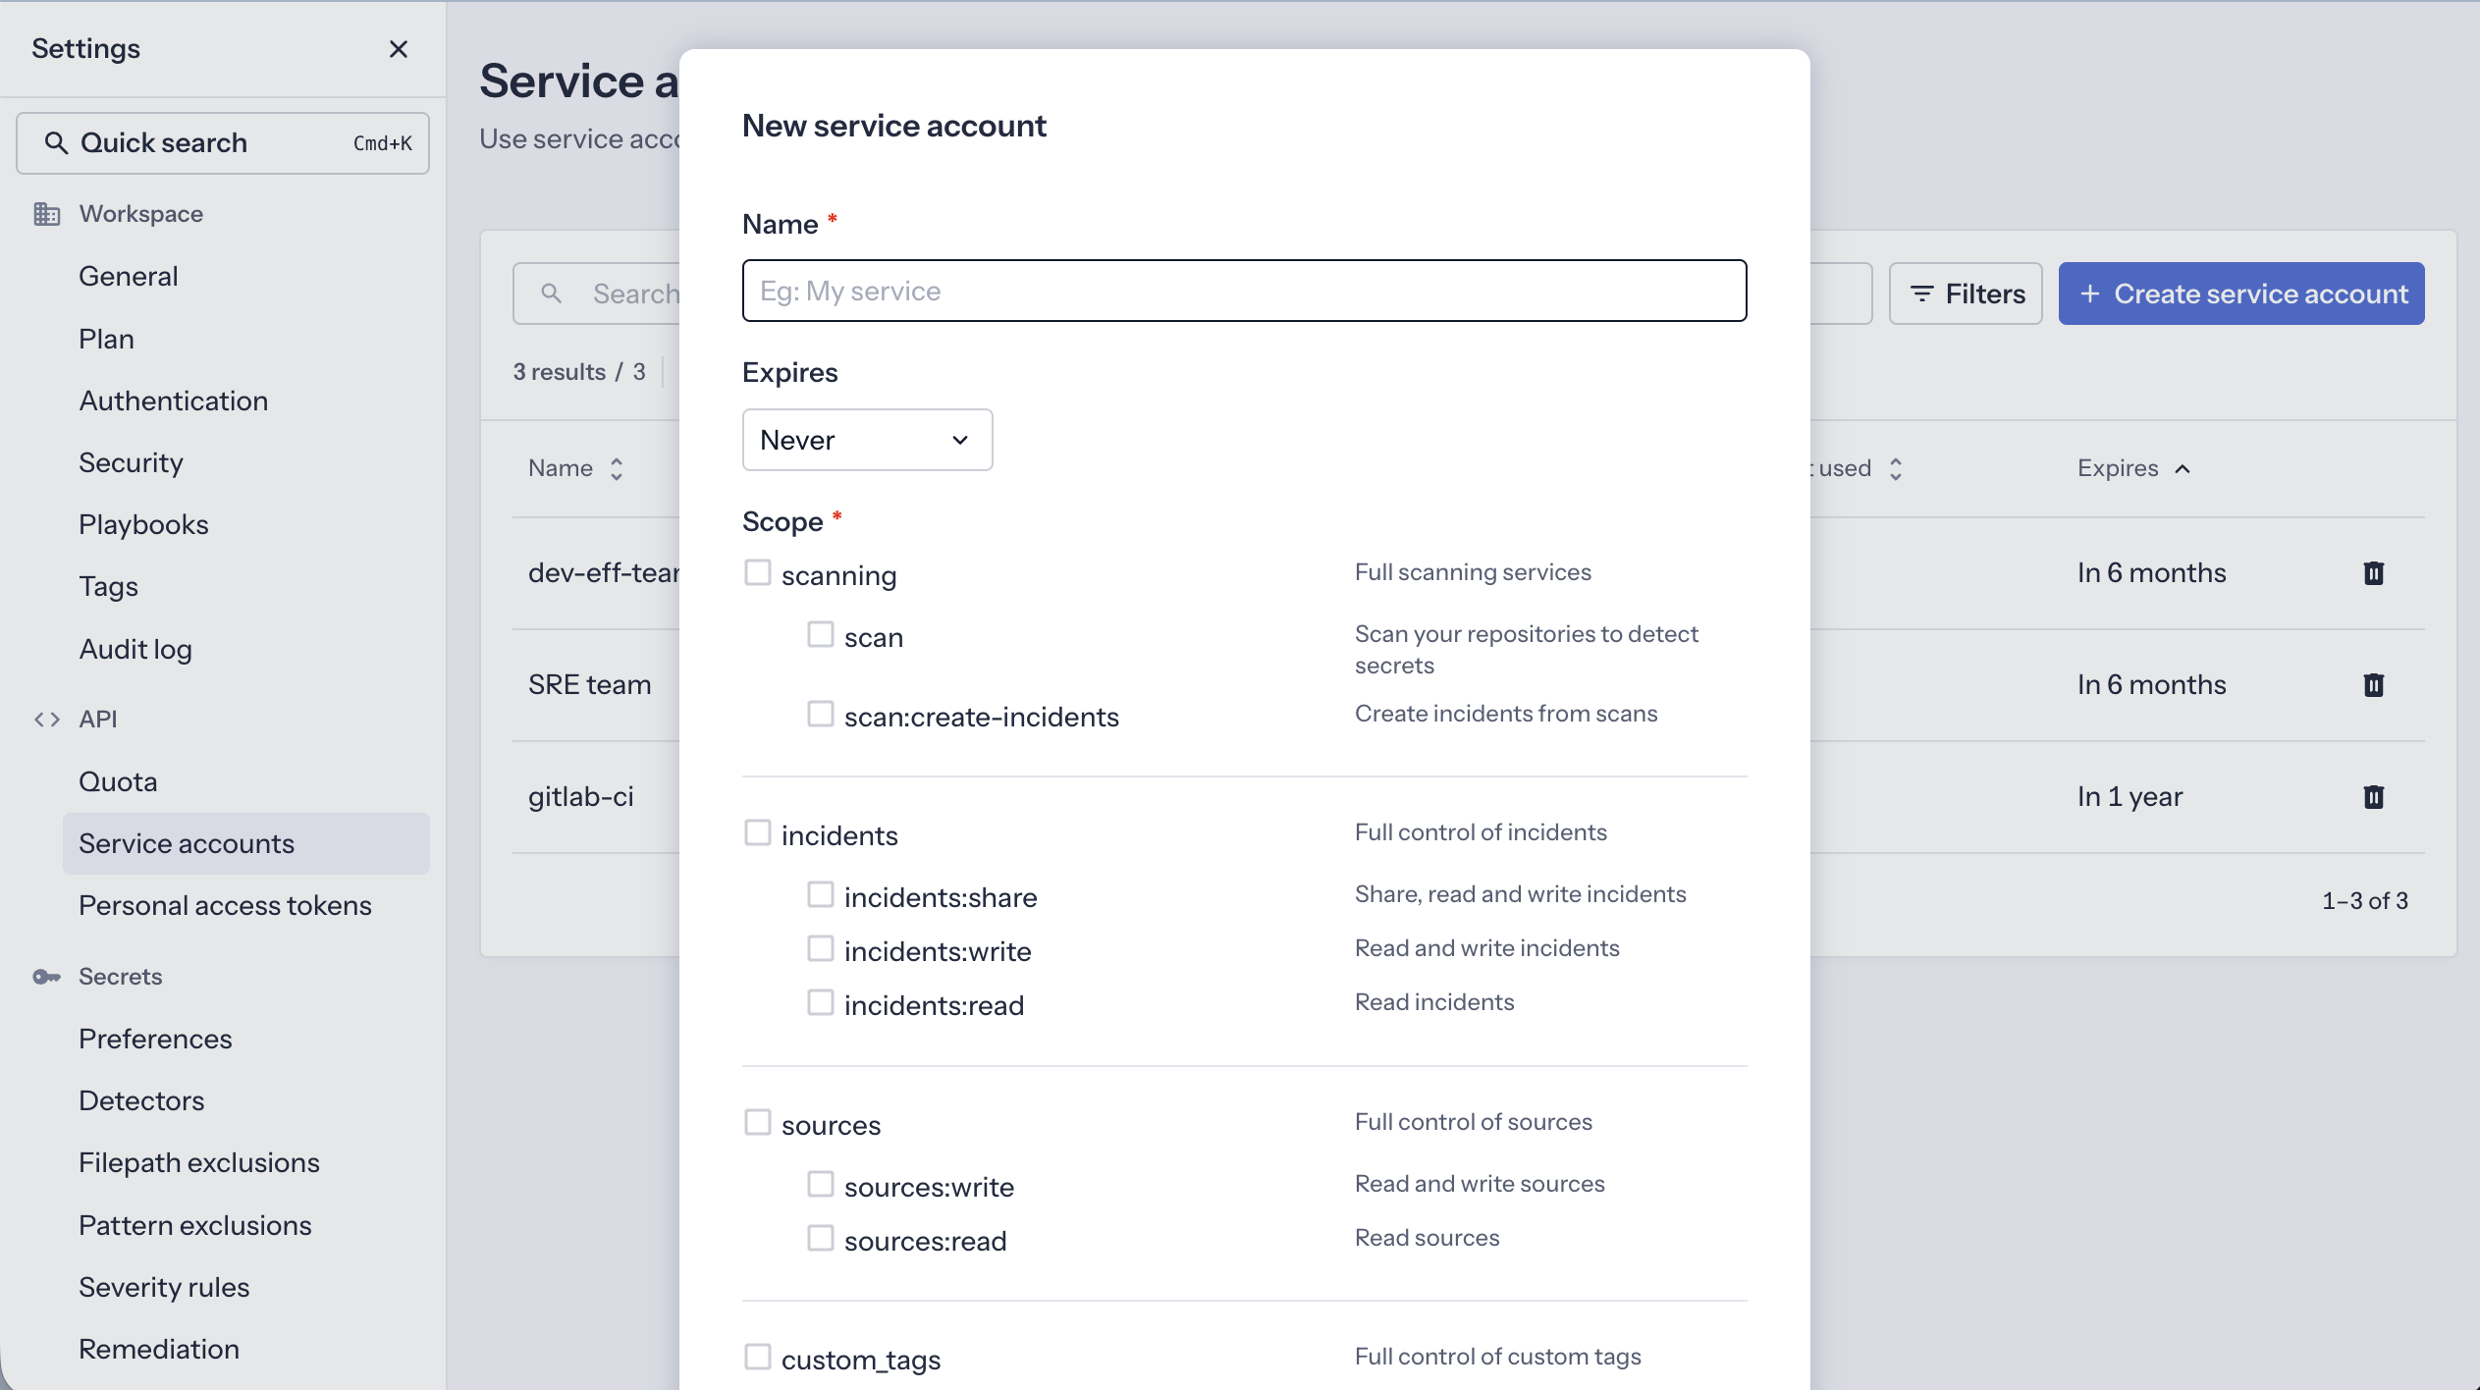Click the Workspace building icon in sidebar
The width and height of the screenshot is (2480, 1390).
tap(48, 213)
